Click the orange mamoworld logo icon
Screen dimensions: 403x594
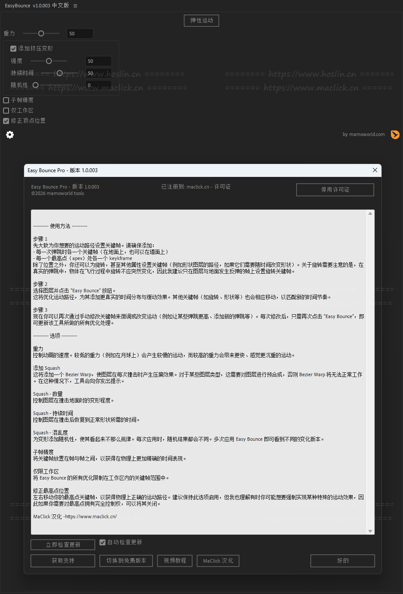tap(395, 135)
